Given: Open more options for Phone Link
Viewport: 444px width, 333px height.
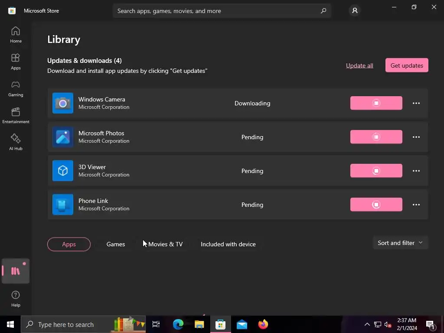Looking at the screenshot, I should pyautogui.click(x=416, y=205).
